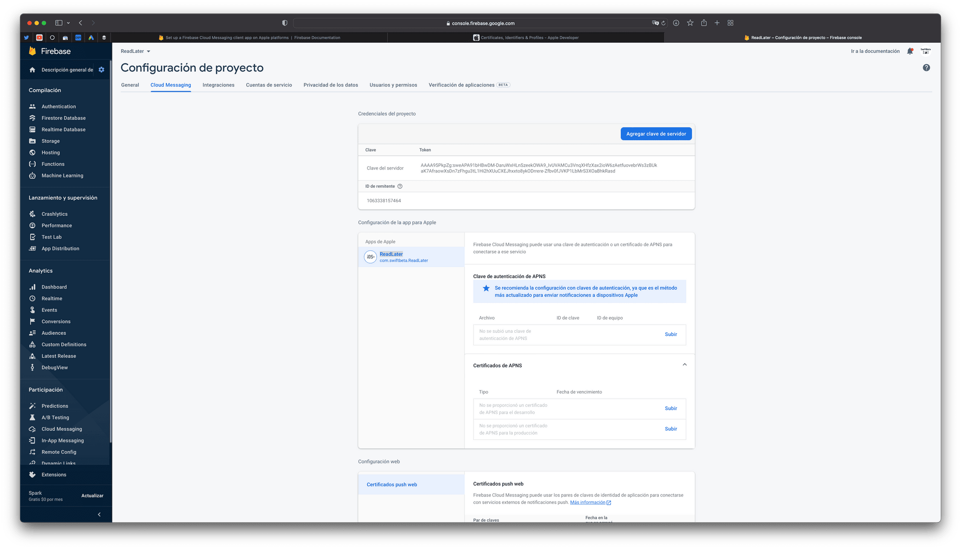Show sender ID help tooltip icon
Image resolution: width=961 pixels, height=549 pixels.
coord(400,186)
